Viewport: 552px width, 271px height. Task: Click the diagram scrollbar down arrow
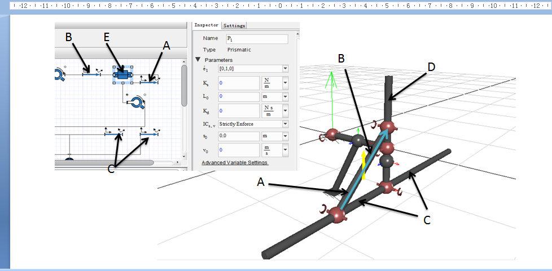coord(184,156)
